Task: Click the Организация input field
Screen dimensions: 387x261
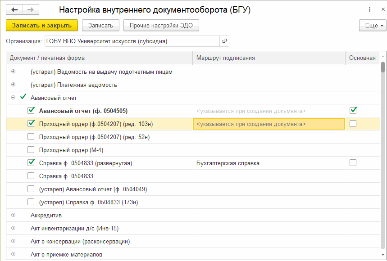Action: click(132, 41)
